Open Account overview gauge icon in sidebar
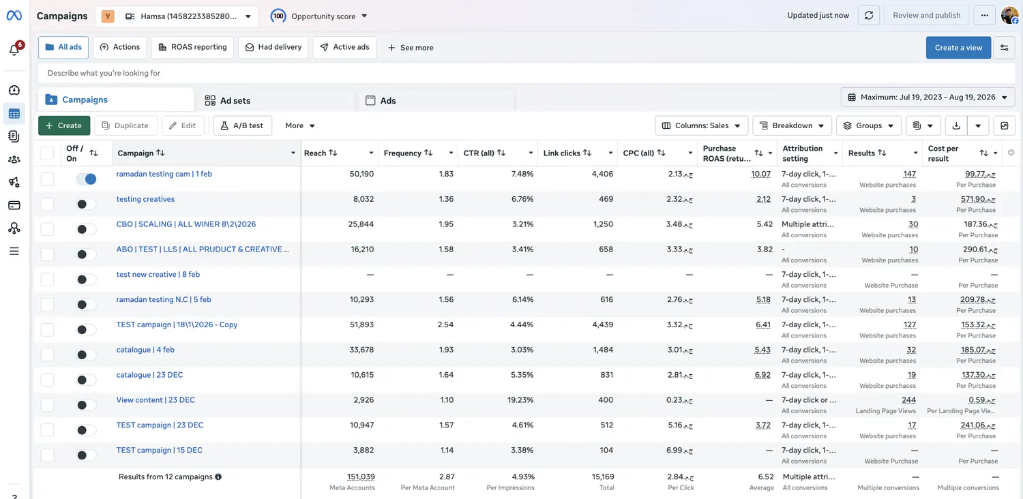 click(14, 90)
